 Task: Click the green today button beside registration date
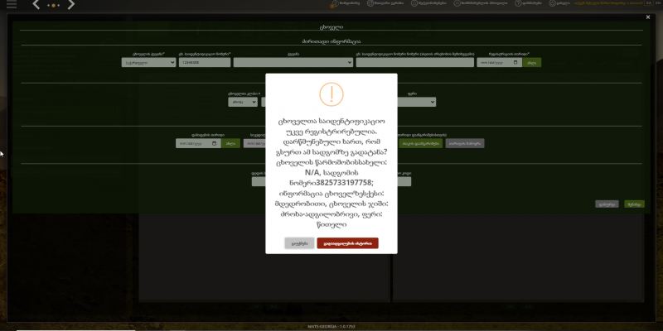[x=532, y=63]
